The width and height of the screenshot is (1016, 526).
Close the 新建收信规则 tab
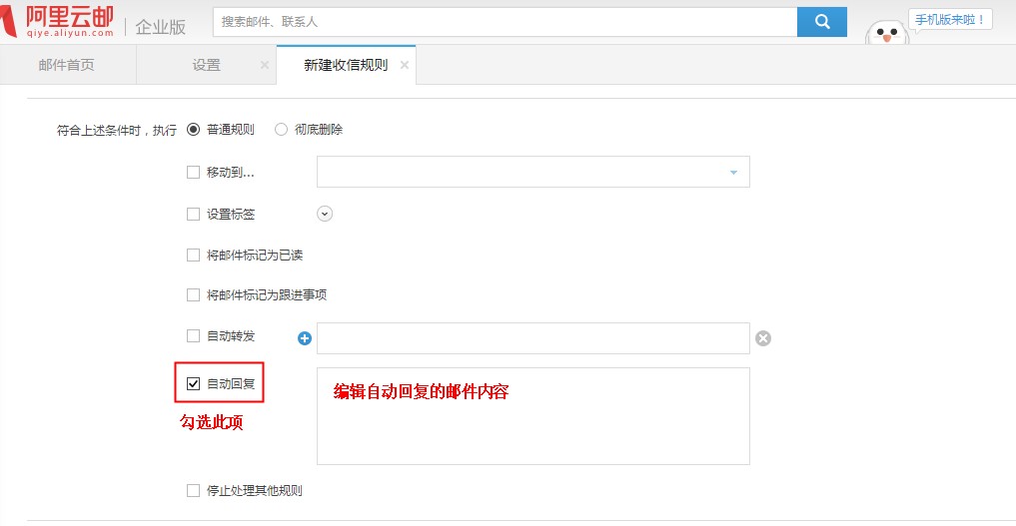(x=405, y=65)
